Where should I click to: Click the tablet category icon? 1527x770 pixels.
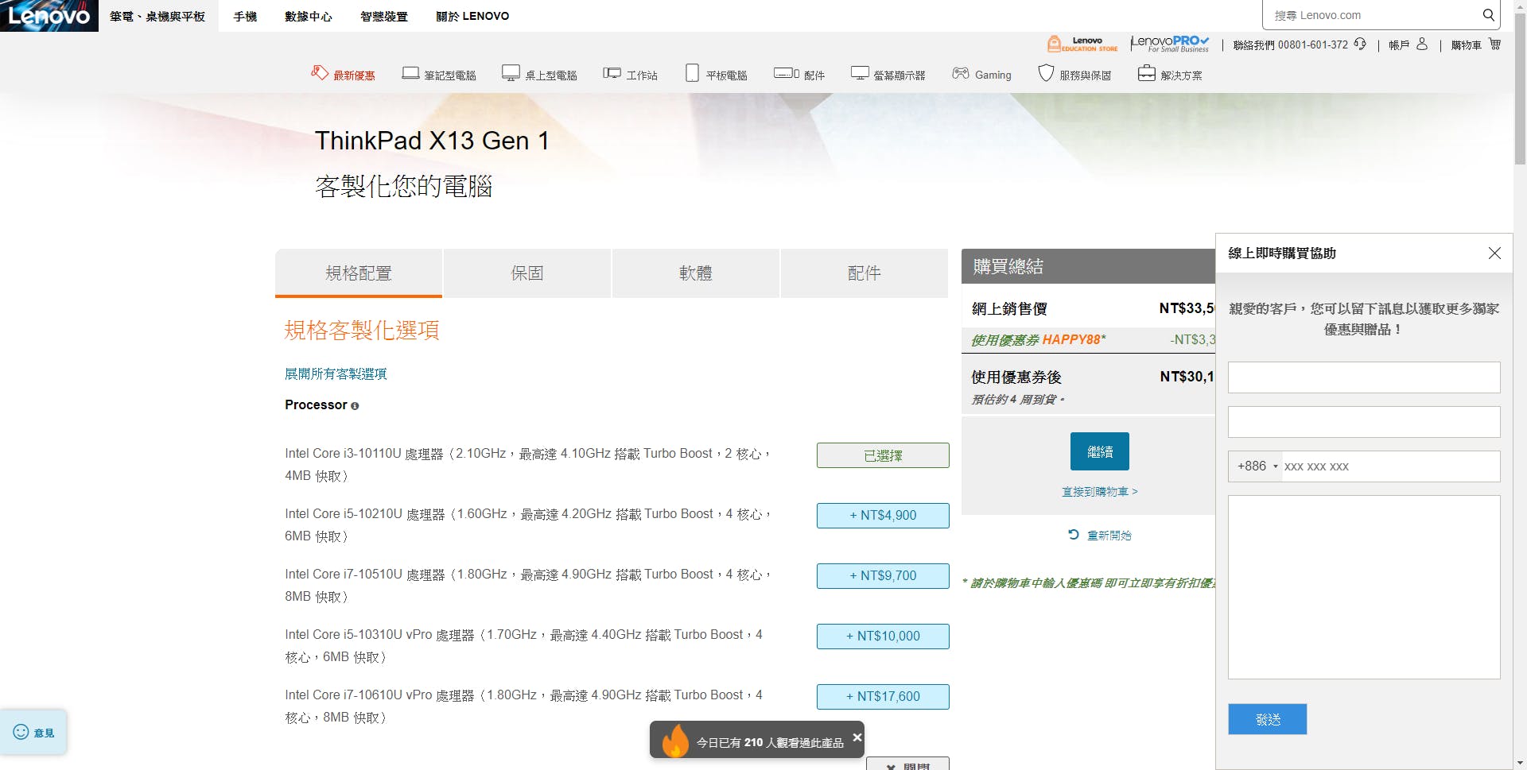[692, 74]
